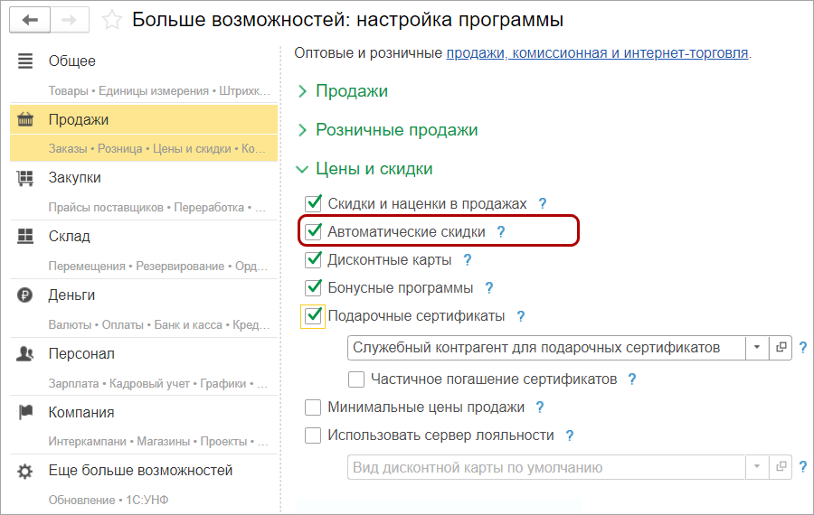This screenshot has width=814, height=515.
Task: Enable Минимальные цены продажи checkbox
Action: click(314, 407)
